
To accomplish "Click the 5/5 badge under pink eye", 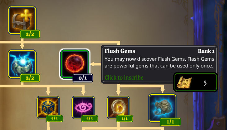I will [x=89, y=119].
